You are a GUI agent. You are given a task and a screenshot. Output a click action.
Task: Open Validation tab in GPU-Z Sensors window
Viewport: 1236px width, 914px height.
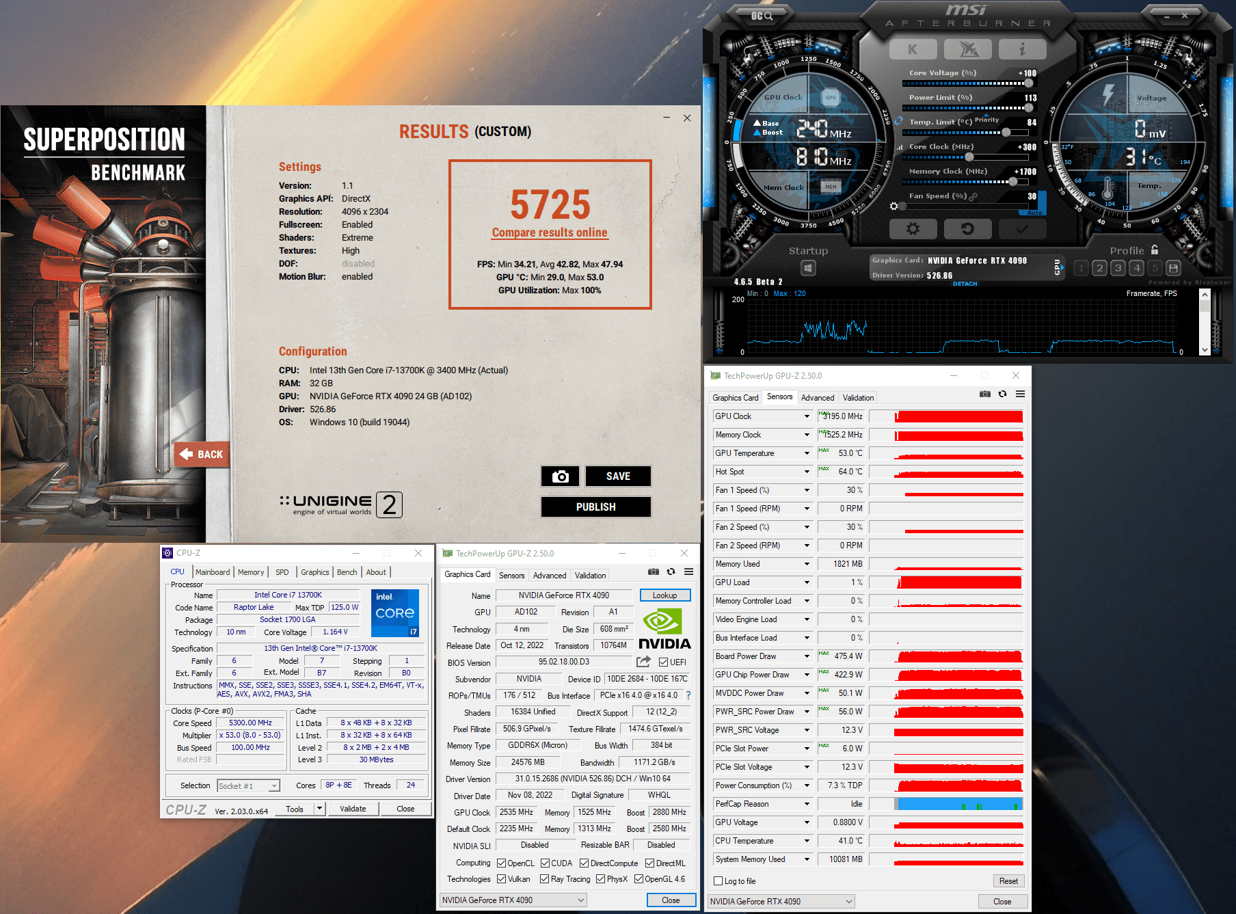coord(858,398)
